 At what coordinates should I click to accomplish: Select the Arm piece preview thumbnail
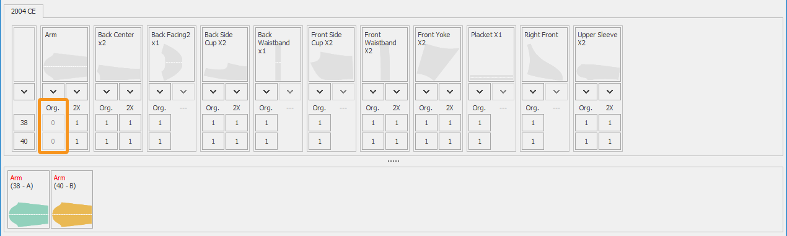65,55
